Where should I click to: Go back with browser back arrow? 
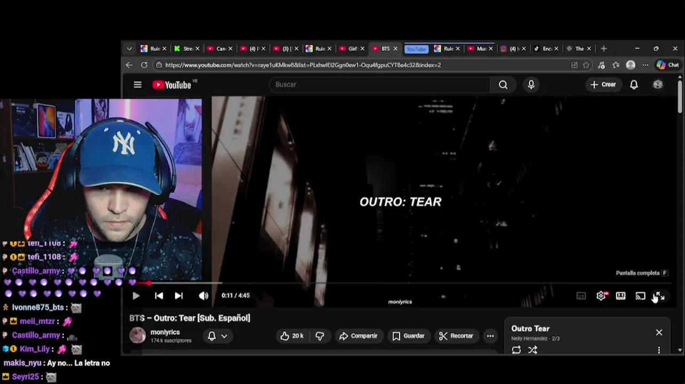point(129,65)
